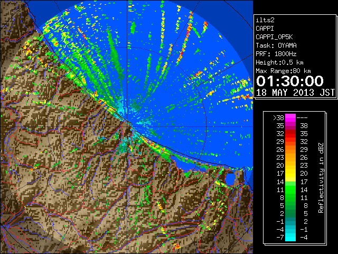Click the 'CAPPI' product label
338x254 pixels.
[x=265, y=29]
